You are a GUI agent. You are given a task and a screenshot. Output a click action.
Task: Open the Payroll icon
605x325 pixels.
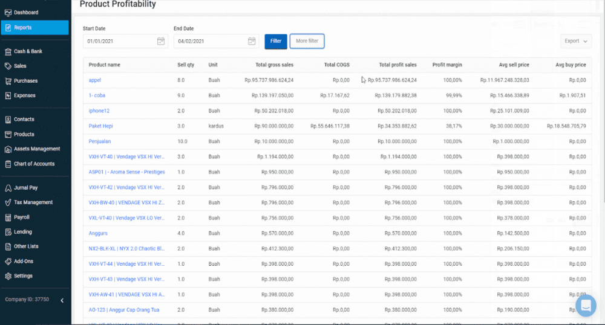click(x=8, y=217)
